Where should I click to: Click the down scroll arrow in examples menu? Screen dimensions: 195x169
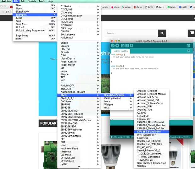(79, 167)
